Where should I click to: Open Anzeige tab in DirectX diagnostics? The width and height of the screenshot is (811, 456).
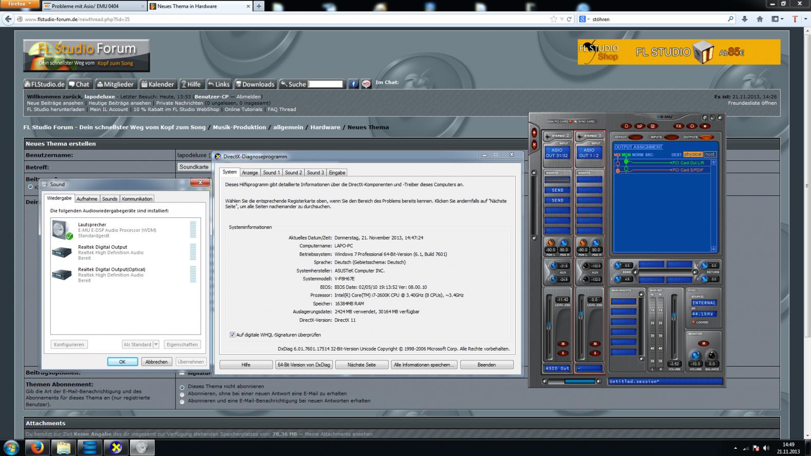coord(250,173)
